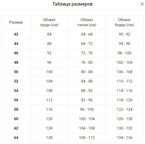Select the size 50 cell
Viewport: 145px width, 144px height.
(16, 72)
